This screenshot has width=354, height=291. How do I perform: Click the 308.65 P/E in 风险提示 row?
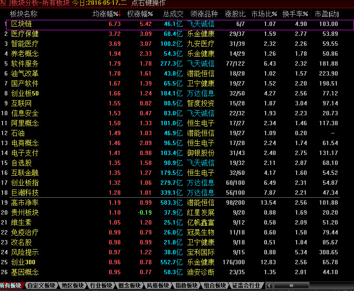point(329,252)
